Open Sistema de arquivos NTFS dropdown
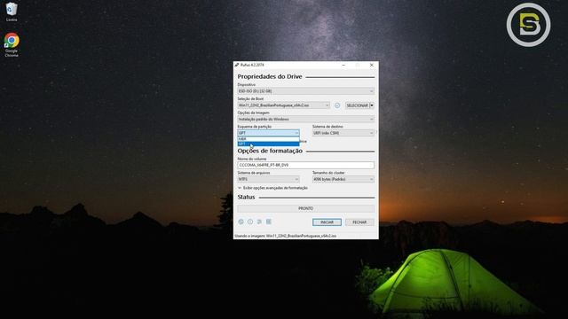 268,179
